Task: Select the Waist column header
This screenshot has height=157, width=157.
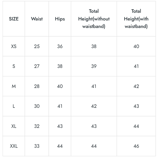Action: [x=37, y=19]
